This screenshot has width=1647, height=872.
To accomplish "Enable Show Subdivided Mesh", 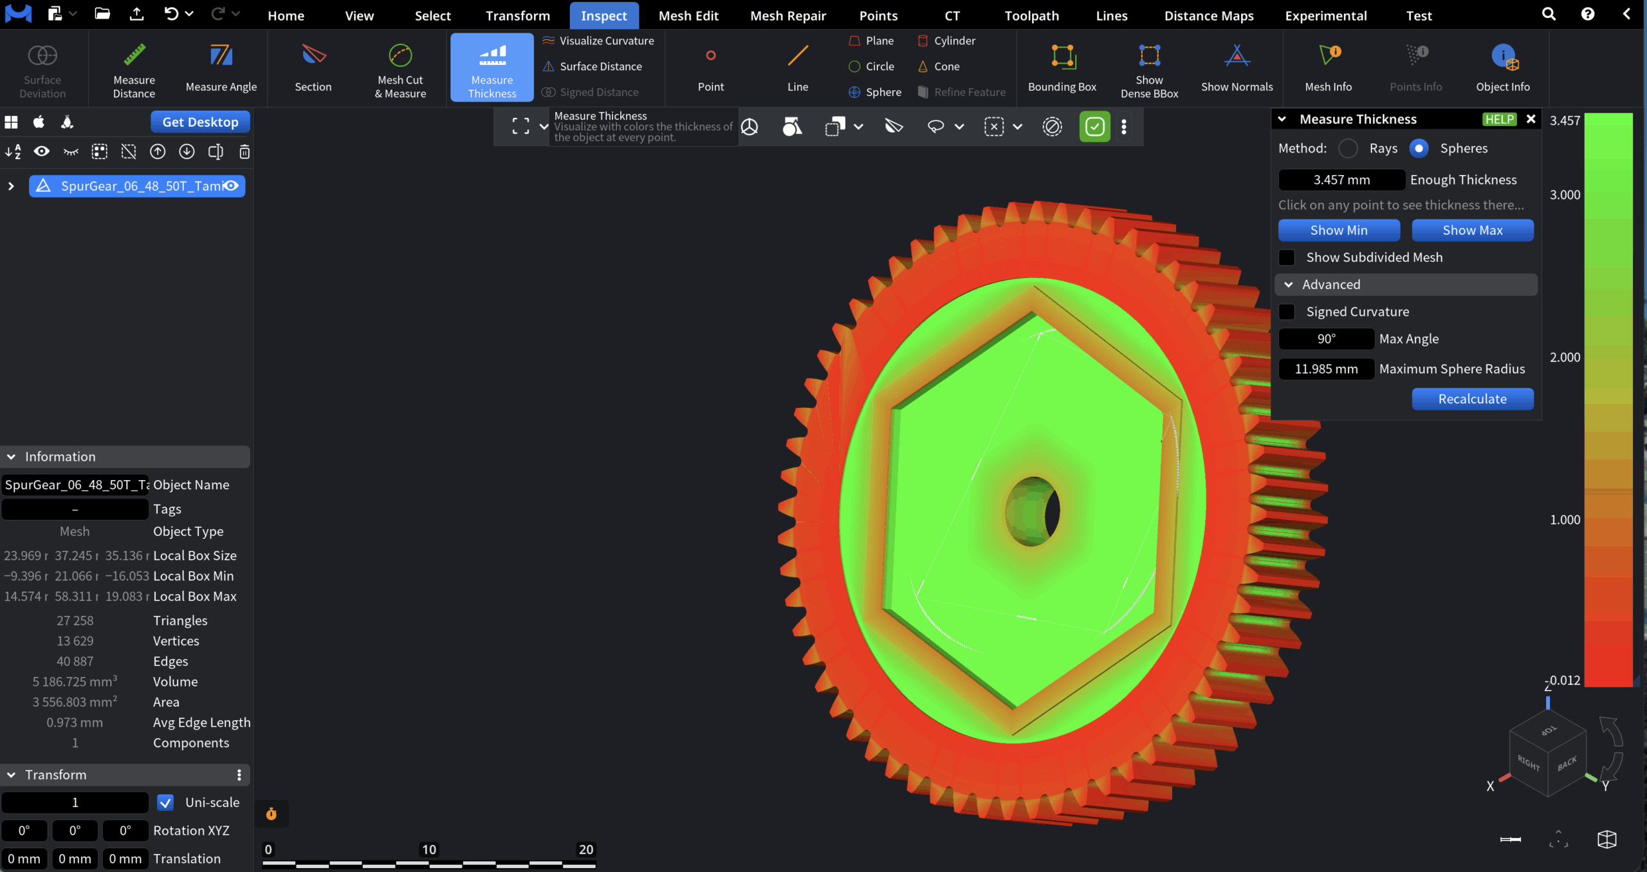I will [x=1287, y=257].
